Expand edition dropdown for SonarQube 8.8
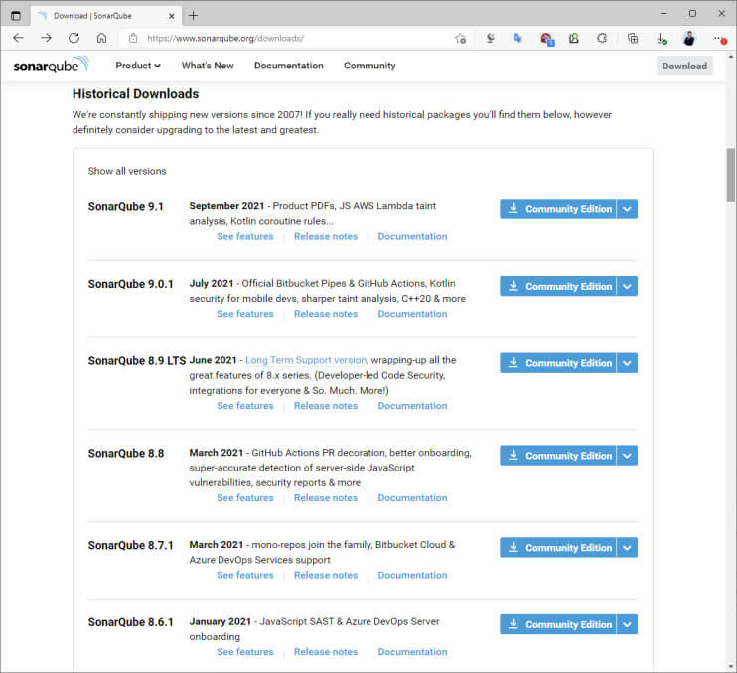Viewport: 737px width, 673px height. 627,455
